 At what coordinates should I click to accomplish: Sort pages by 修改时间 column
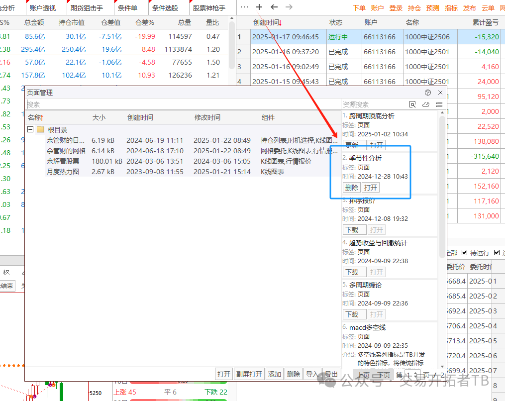(x=207, y=117)
